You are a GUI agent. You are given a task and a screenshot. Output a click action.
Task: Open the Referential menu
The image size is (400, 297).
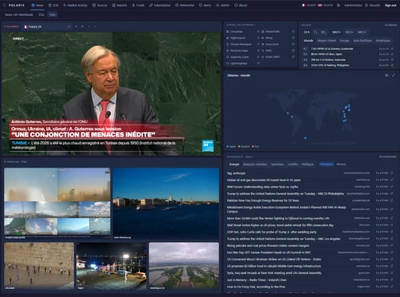[185, 5]
